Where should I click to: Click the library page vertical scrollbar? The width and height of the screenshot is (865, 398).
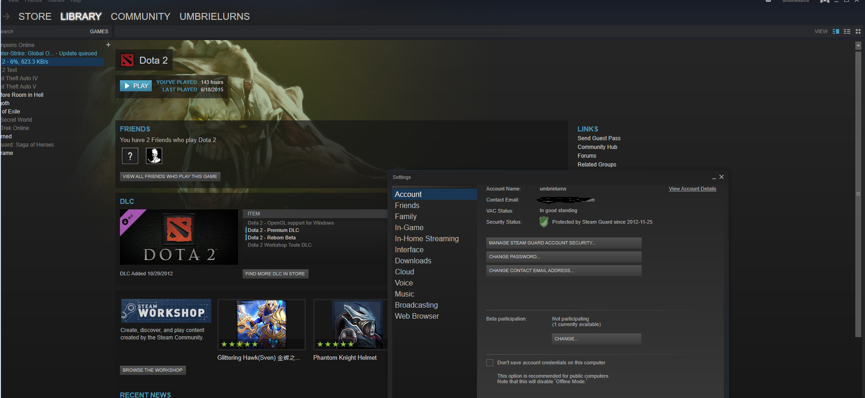pos(858,193)
